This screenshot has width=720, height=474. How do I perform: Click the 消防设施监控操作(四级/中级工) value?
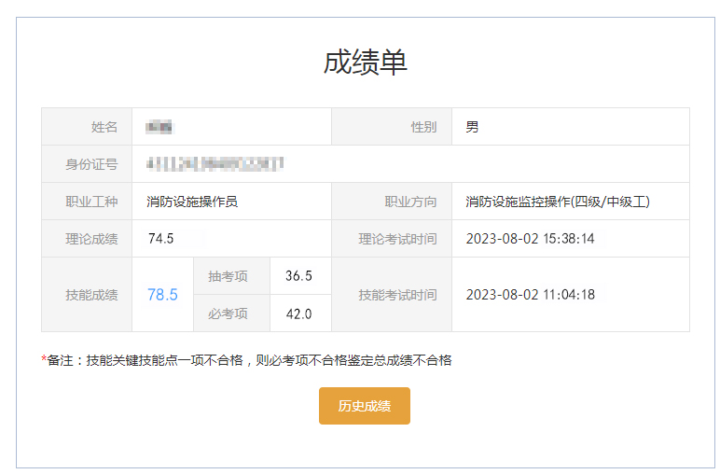[558, 202]
